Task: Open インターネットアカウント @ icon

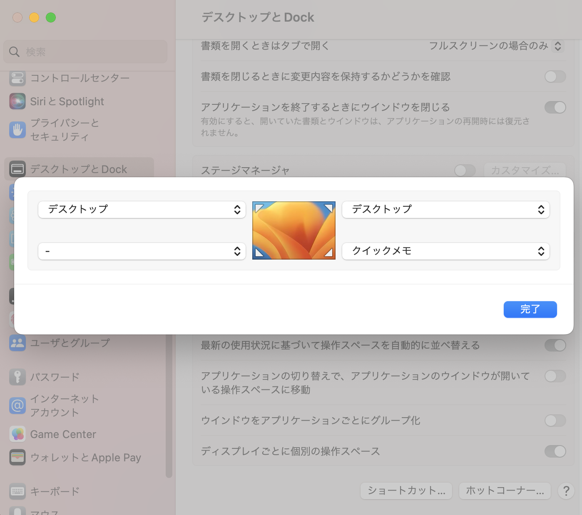Action: pos(17,406)
